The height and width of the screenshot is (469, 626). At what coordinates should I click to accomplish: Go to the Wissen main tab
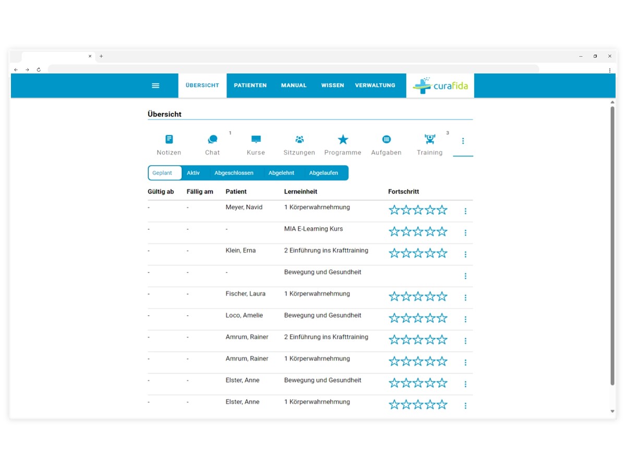332,85
